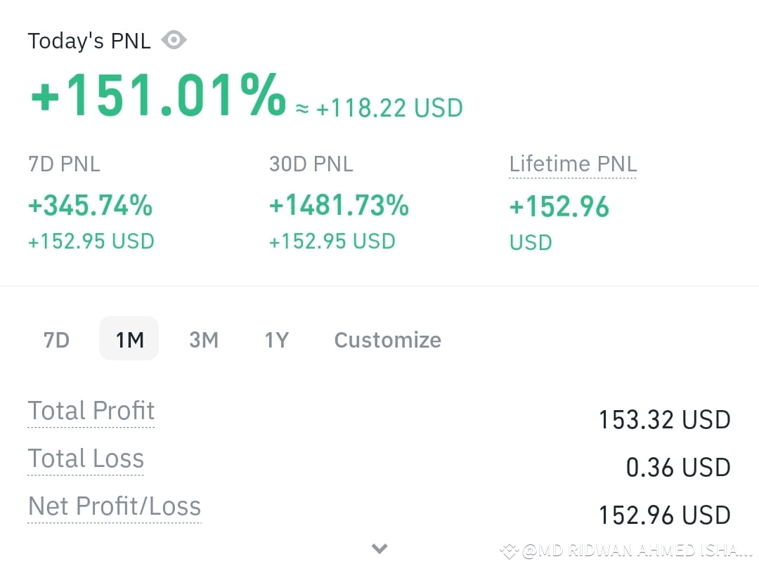This screenshot has height=566, width=759.
Task: Click the 0.36 USD total loss value
Action: pos(678,467)
